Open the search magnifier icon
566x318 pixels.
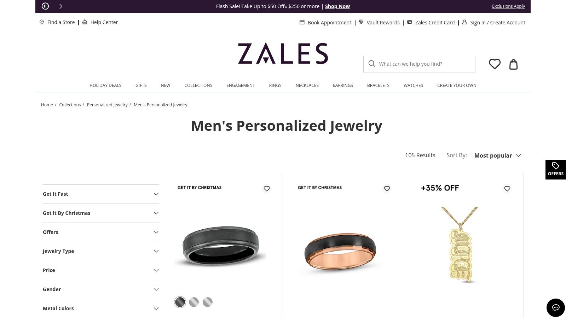pyautogui.click(x=372, y=64)
